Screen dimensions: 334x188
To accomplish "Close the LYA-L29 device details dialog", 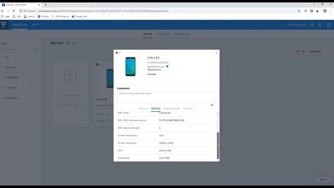I will [x=217, y=53].
